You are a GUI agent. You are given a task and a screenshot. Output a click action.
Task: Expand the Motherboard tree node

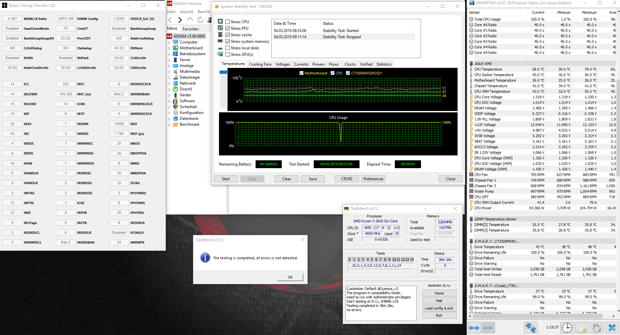[169, 48]
